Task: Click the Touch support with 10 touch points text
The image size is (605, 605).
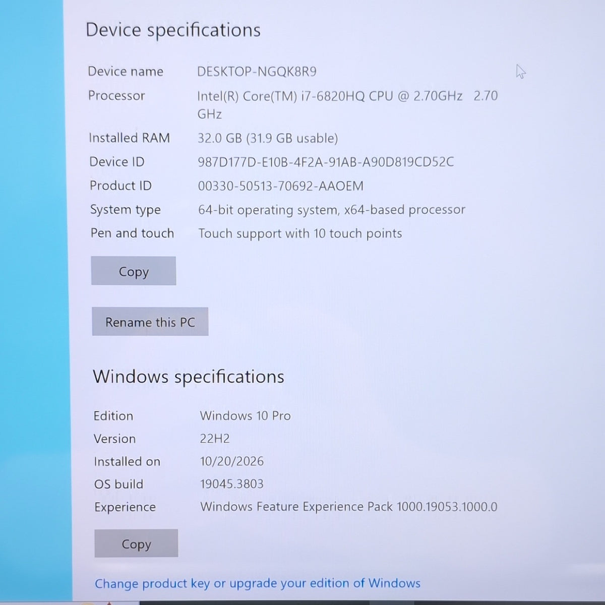Action: [300, 233]
